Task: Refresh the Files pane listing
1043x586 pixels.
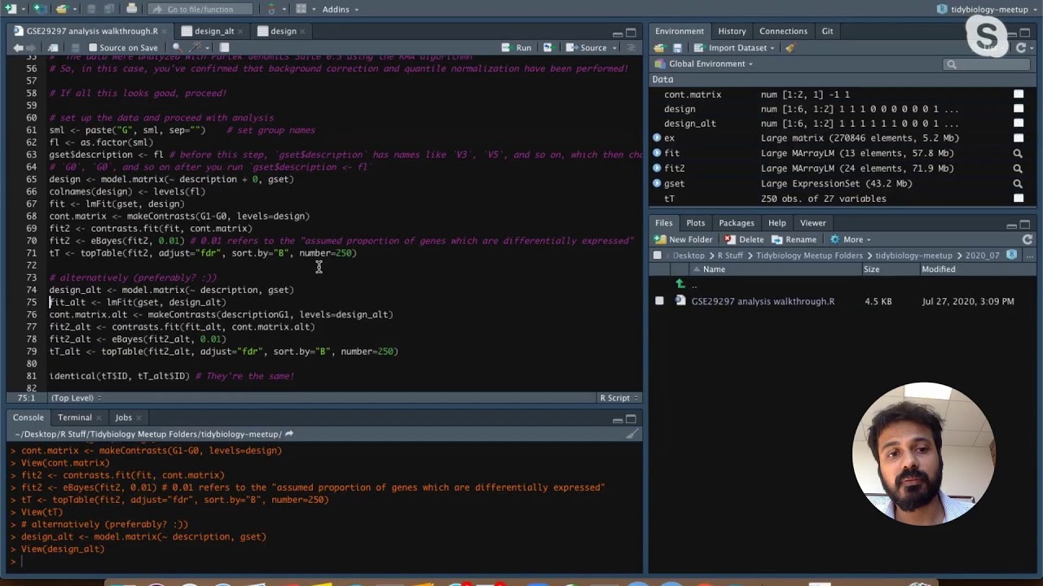Action: 1028,239
